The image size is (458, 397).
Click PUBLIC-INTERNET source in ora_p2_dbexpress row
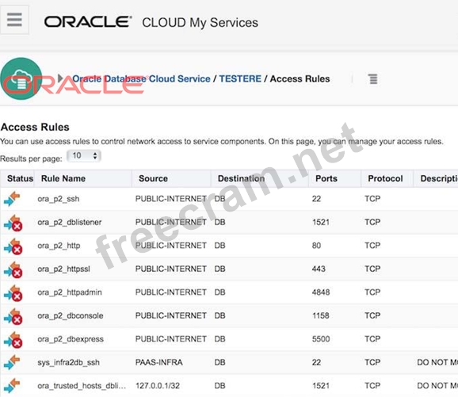pos(171,339)
